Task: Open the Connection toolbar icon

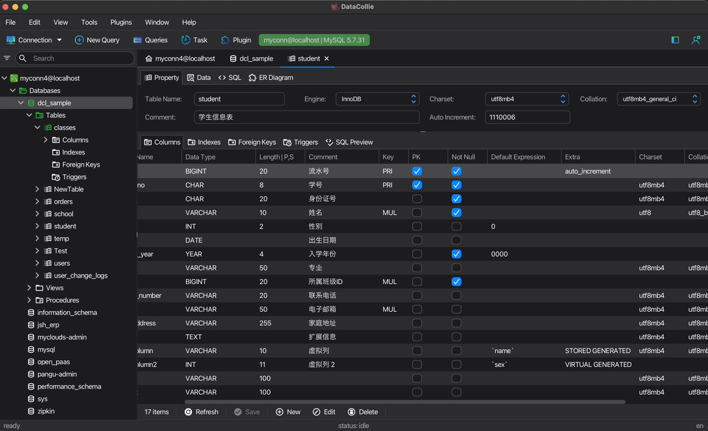Action: [11, 40]
